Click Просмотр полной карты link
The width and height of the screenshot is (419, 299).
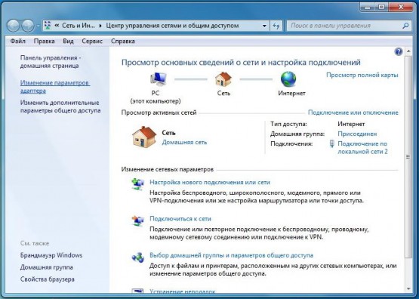point(362,75)
